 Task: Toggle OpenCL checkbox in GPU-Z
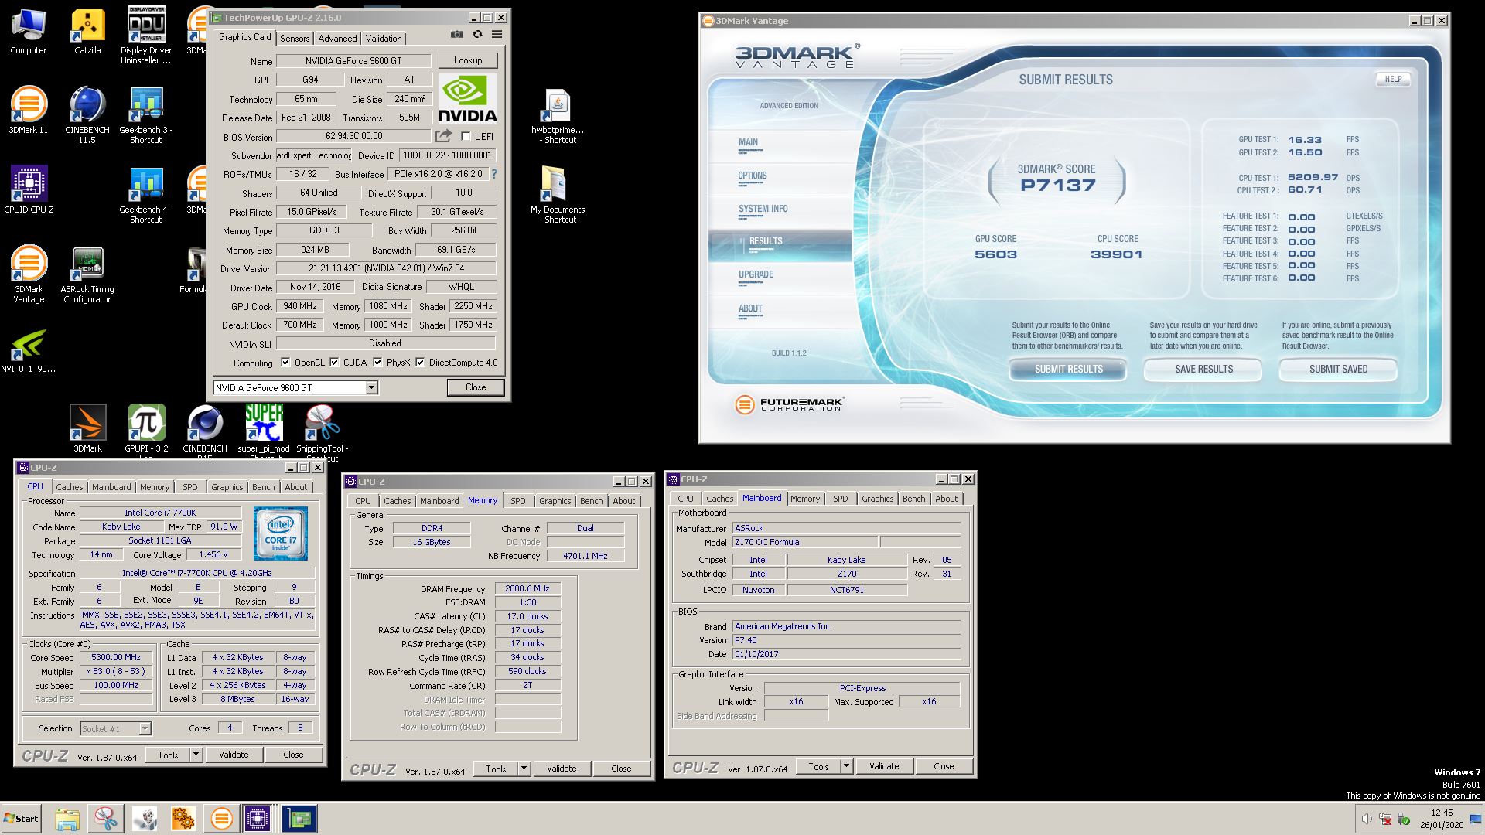pos(285,362)
